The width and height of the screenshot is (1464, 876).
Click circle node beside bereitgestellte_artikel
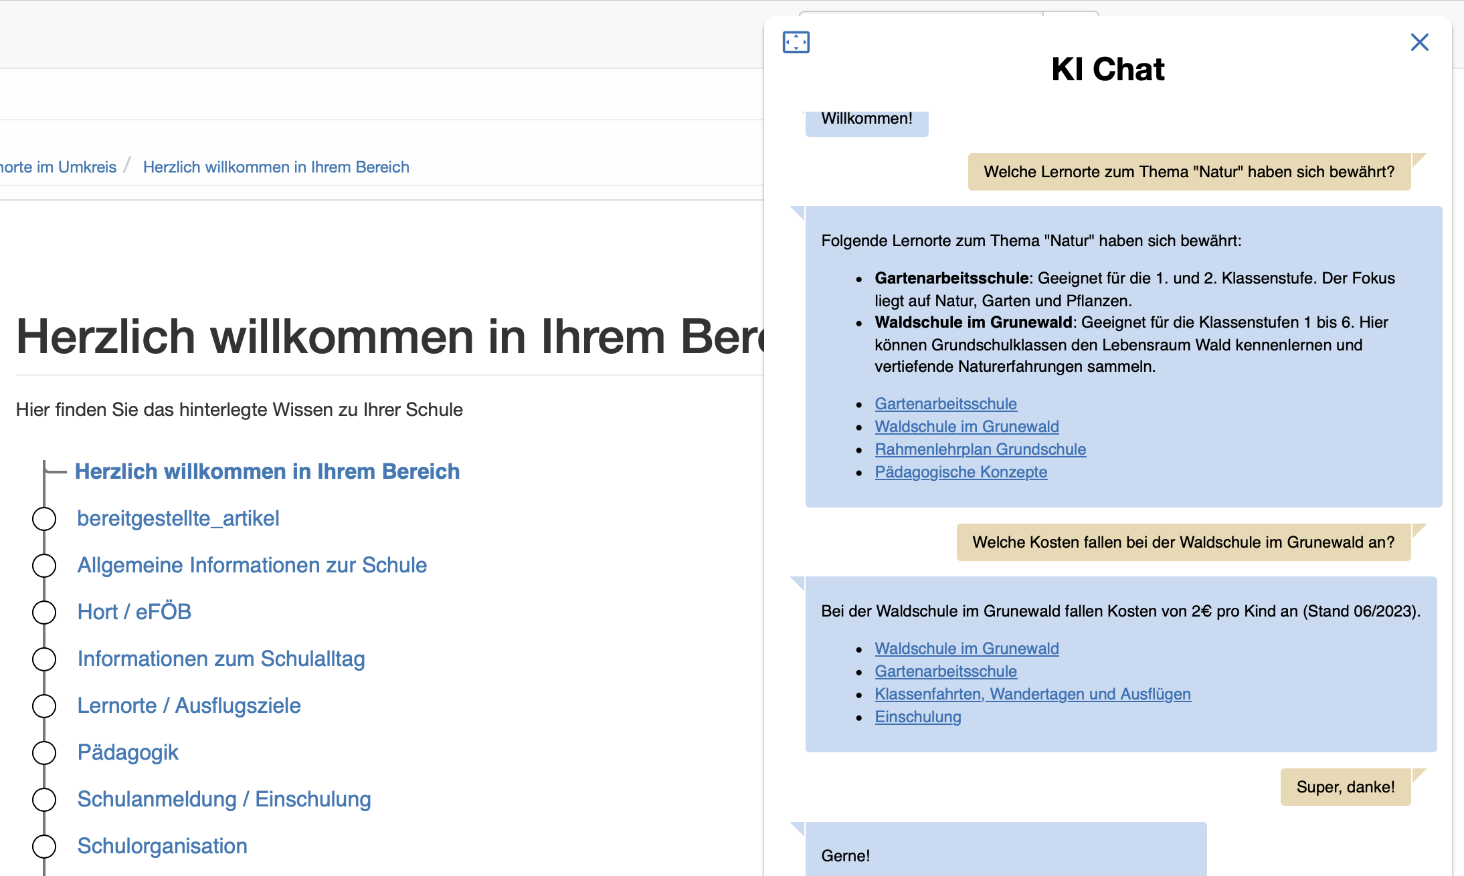[44, 519]
